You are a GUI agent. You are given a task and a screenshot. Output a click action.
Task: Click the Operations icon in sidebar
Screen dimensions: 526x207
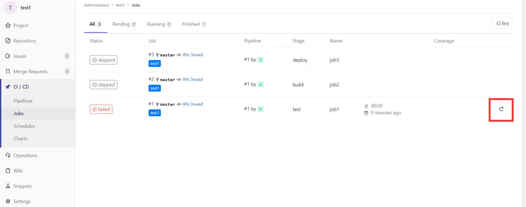coord(8,155)
